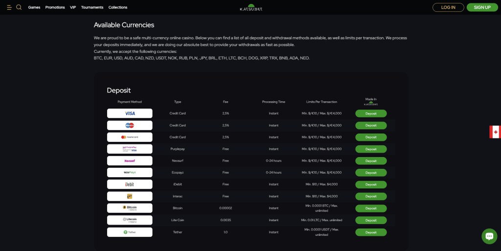This screenshot has width=501, height=251.
Task: Click the 'Deposit' section heading
Action: coord(118,91)
